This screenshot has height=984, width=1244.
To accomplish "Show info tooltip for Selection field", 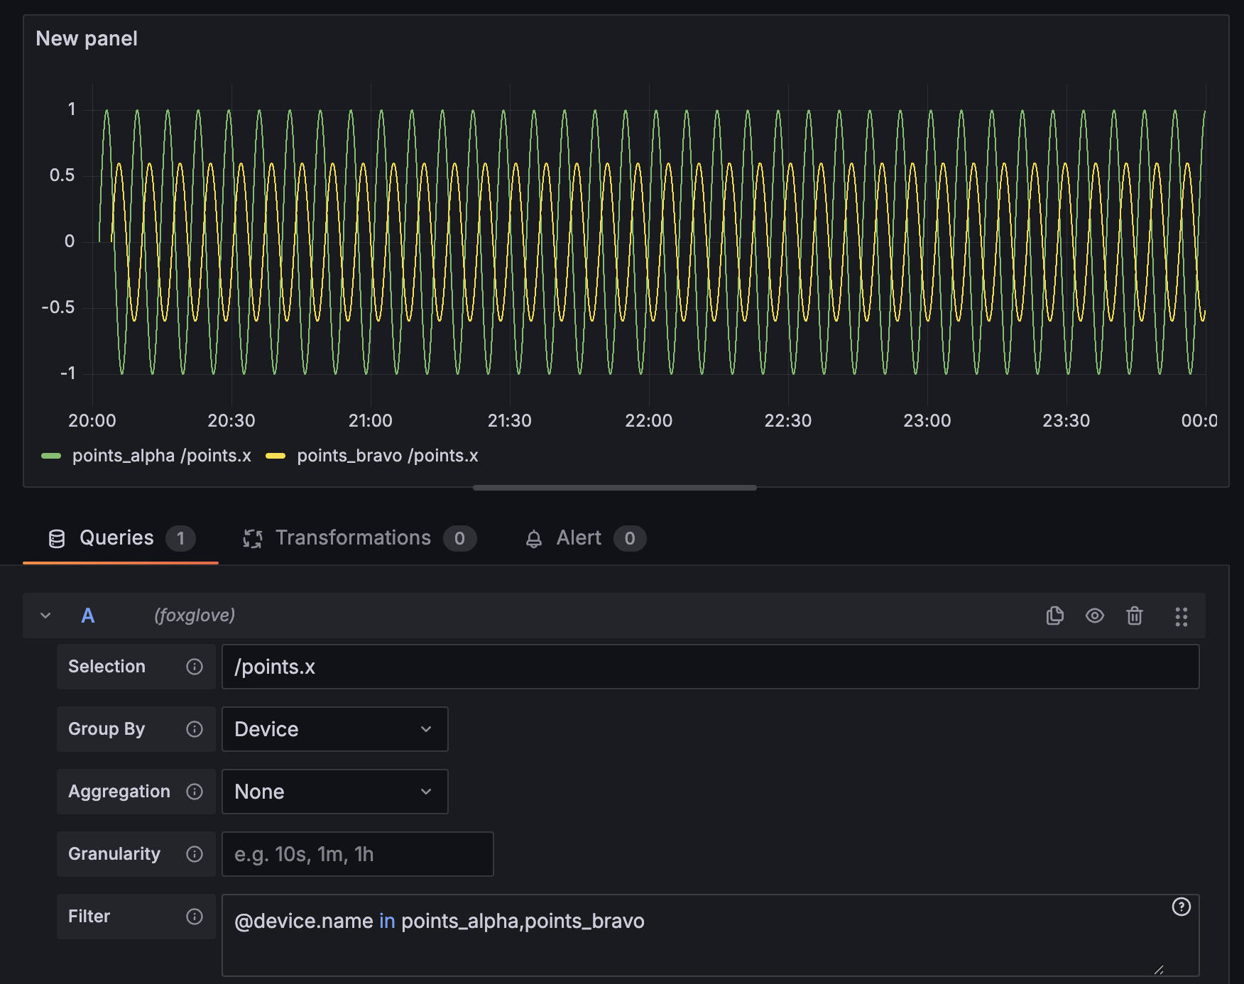I will (195, 667).
